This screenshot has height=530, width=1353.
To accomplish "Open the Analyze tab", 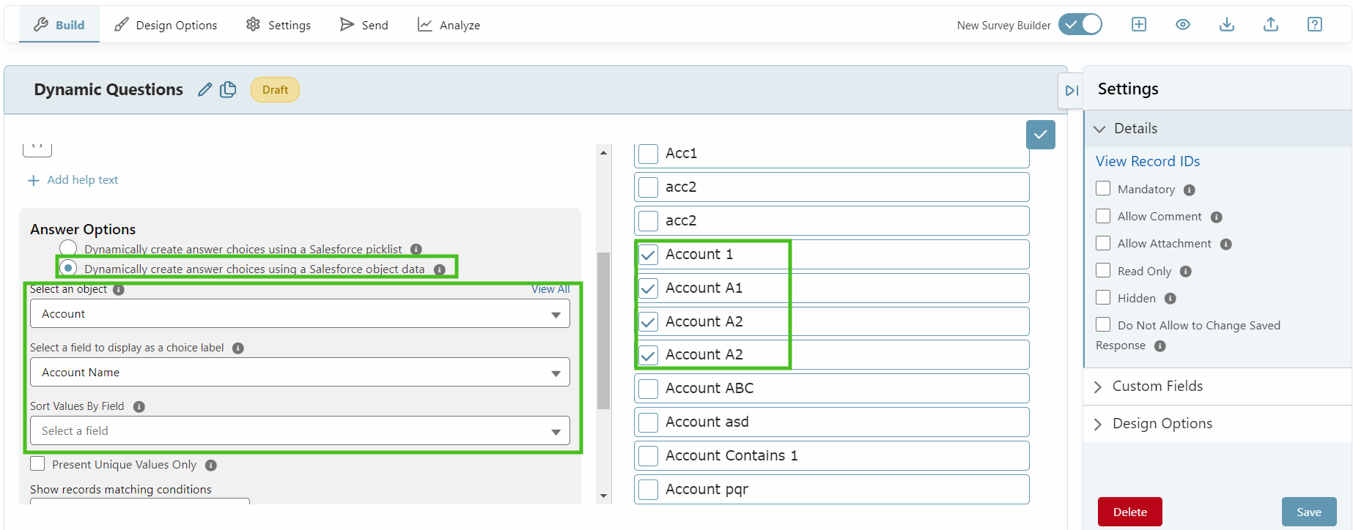I will coord(449,25).
